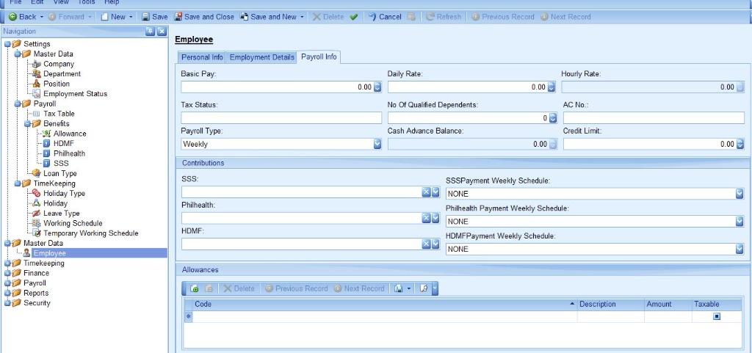Sort allowances by Code column header

pos(385,304)
